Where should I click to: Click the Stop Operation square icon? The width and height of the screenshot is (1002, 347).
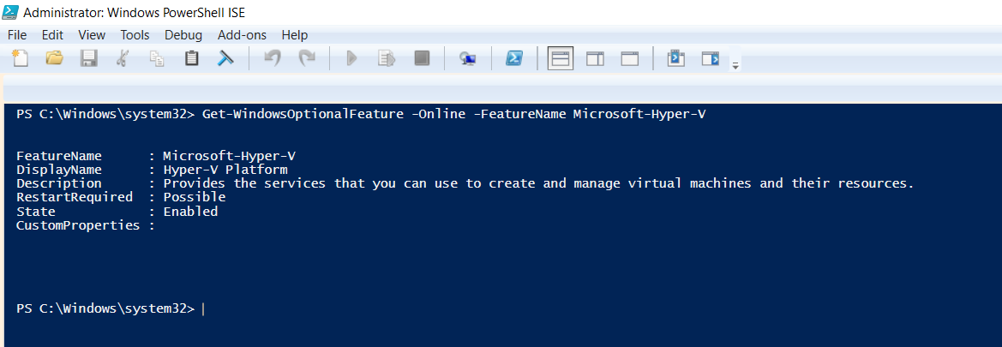click(x=421, y=59)
